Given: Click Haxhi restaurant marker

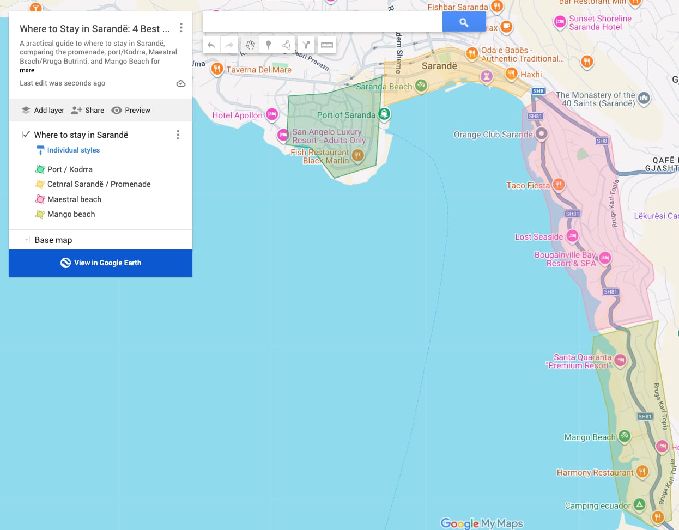Looking at the screenshot, I should click(511, 74).
